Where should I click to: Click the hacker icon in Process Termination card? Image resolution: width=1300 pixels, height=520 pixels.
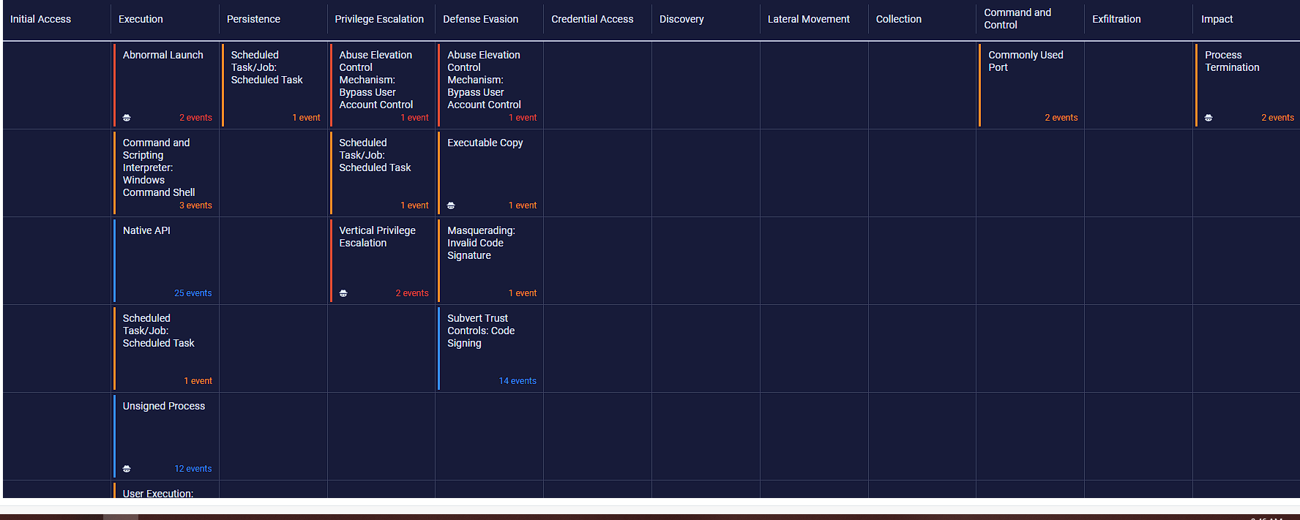tap(1209, 118)
